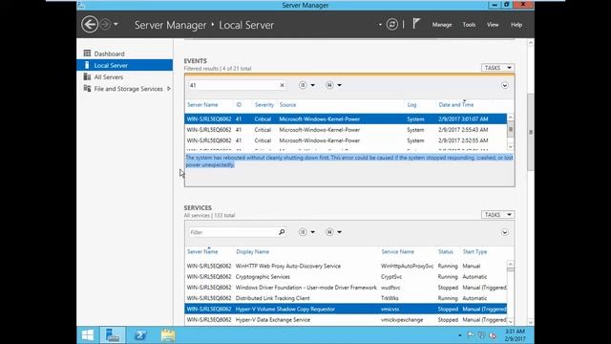Sort events by Log column
This screenshot has width=611, height=344.
click(x=411, y=105)
